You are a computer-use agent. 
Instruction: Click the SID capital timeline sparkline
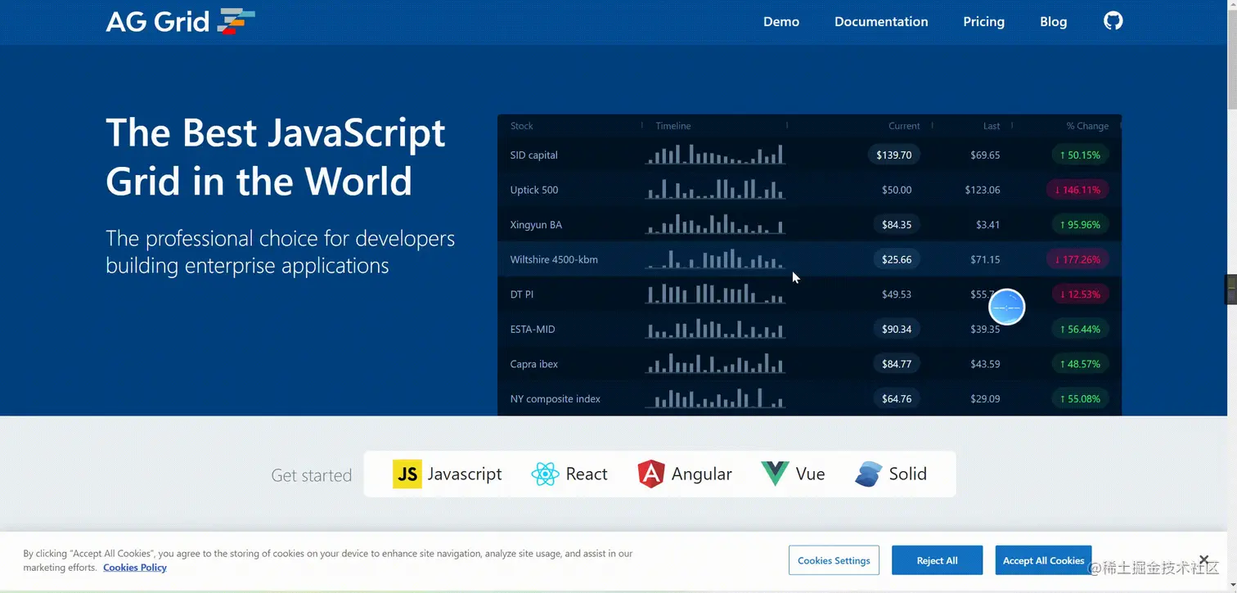point(715,155)
